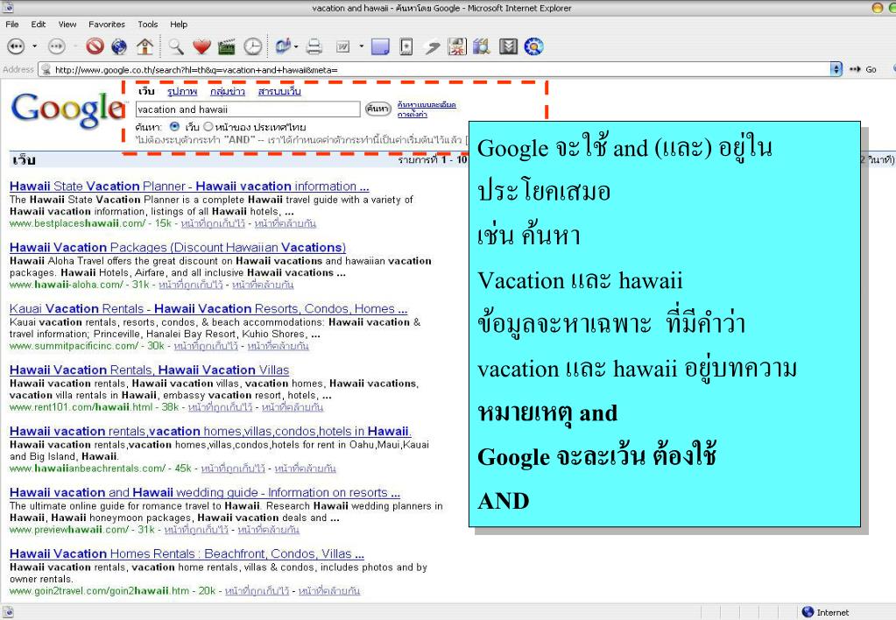896x620 pixels.
Task: Open the ค้นหาแบบละเอียด advanced search link
Action: (x=427, y=104)
